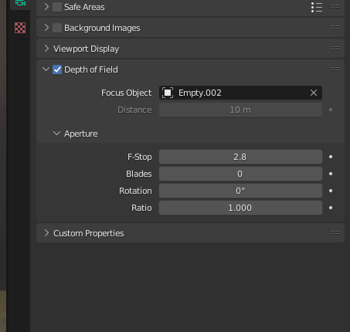Image resolution: width=350 pixels, height=332 pixels.
Task: Click the Ratio value field
Action: coord(240,208)
